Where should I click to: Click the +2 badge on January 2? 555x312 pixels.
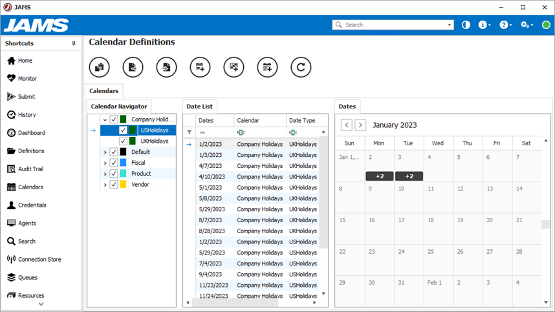(x=380, y=176)
